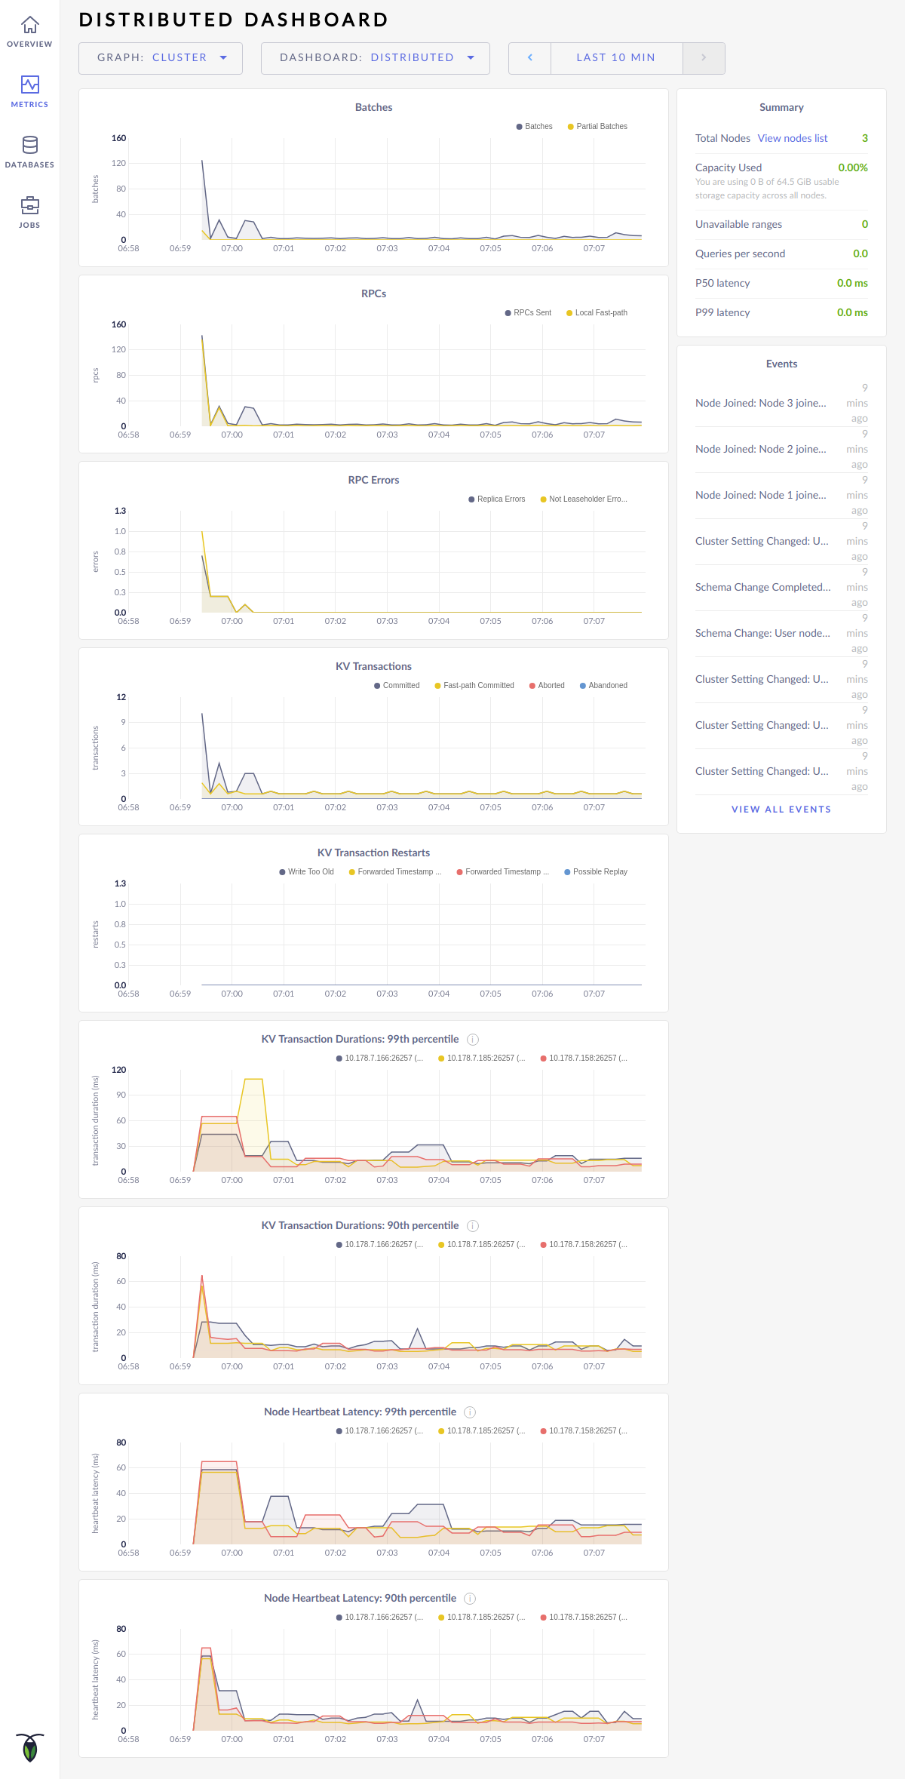Viewport: 905px width, 1779px height.
Task: Open the Databases cylinder icon
Action: [x=29, y=146]
